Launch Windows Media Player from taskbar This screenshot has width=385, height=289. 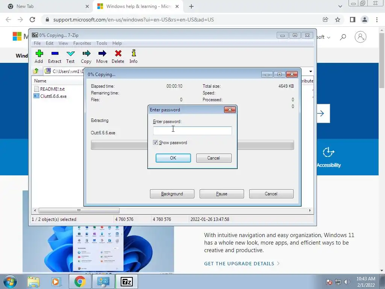point(56,281)
